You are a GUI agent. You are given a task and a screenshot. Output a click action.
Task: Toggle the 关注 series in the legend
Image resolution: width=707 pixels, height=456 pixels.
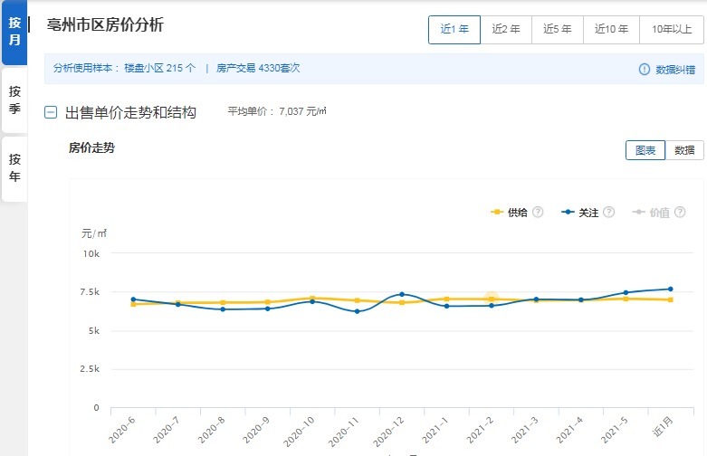580,213
